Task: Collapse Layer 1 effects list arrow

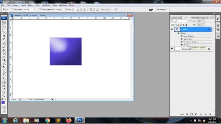Action: [211, 29]
